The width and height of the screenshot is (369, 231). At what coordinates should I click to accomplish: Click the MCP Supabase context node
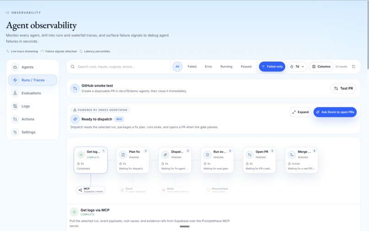91,190
